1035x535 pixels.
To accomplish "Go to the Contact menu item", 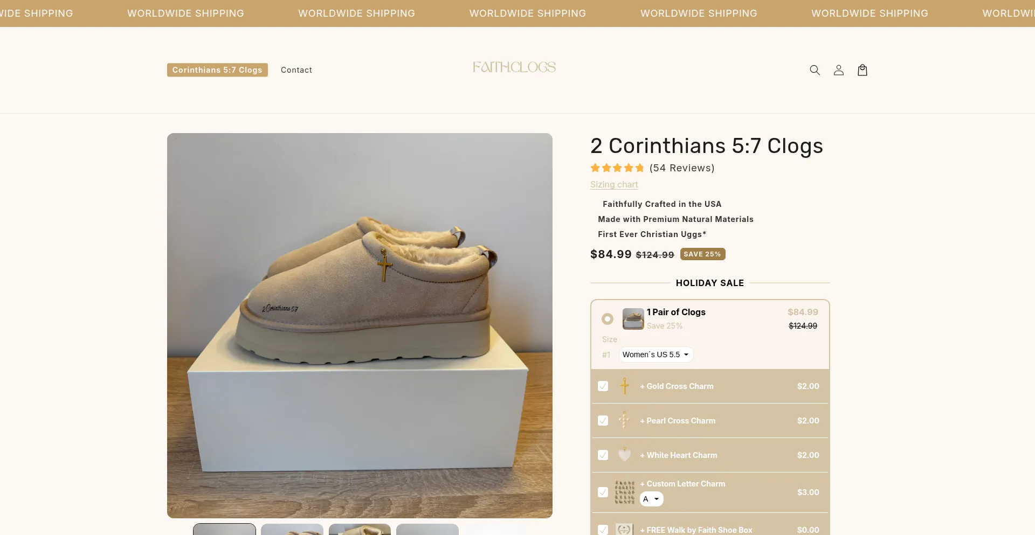I will pos(296,70).
